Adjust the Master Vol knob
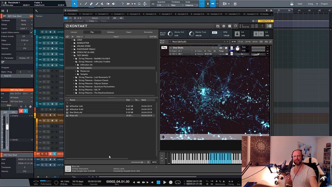The height and width of the screenshot is (187, 332). [x=170, y=34]
